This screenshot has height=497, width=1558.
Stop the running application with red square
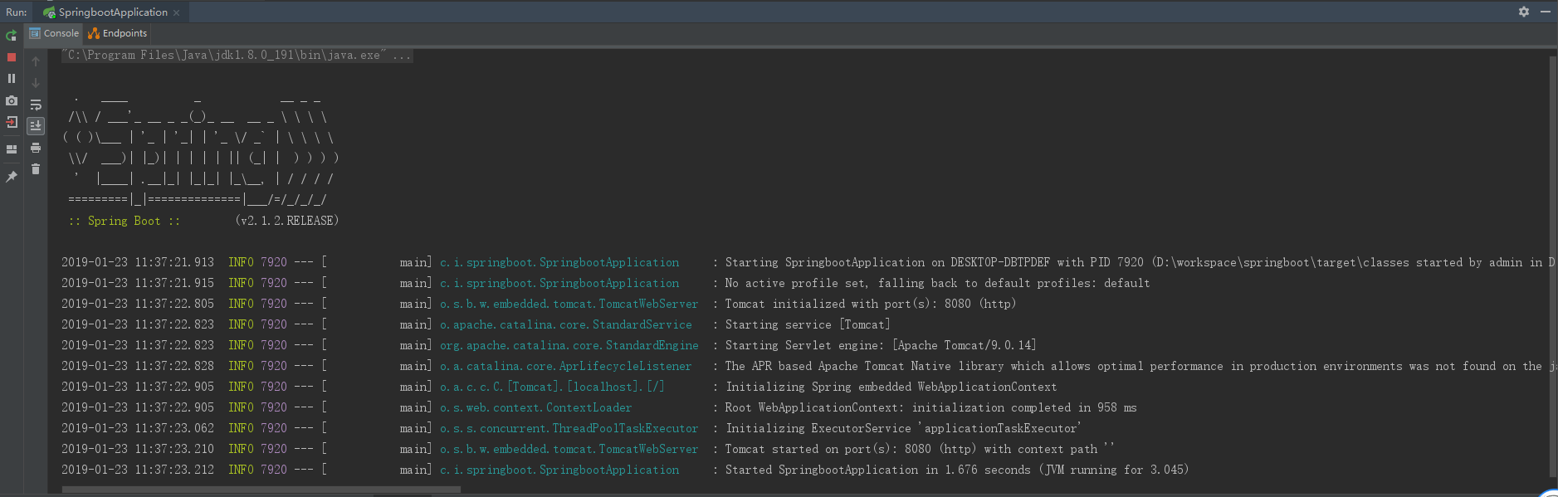[12, 57]
